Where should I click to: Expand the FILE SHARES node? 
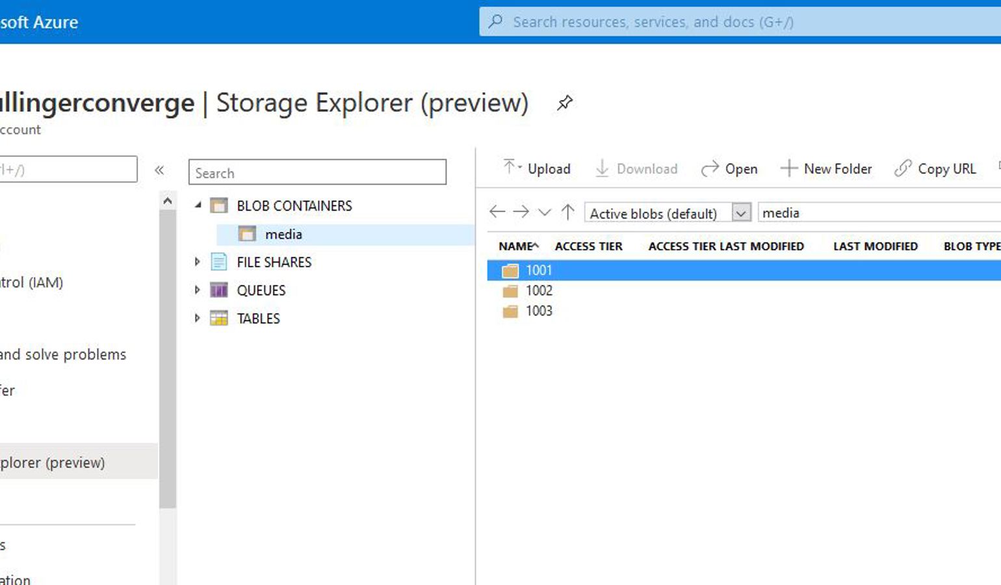pyautogui.click(x=197, y=262)
